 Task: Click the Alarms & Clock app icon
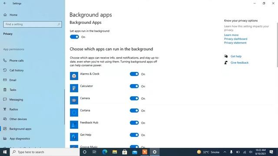(x=74, y=76)
